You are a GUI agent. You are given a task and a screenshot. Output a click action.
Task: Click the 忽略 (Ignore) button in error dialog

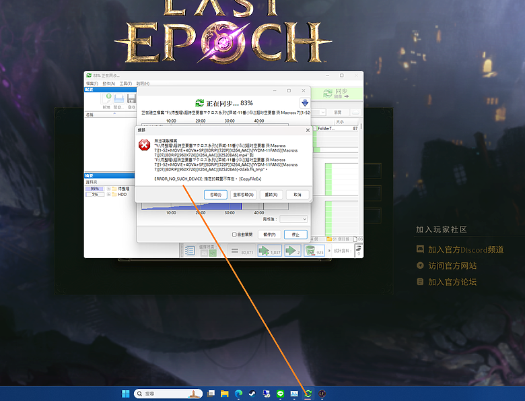[215, 195]
